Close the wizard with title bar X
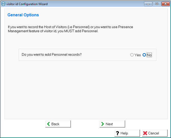Image resolution: width=171 pixels, height=138 pixels. [x=165, y=4]
